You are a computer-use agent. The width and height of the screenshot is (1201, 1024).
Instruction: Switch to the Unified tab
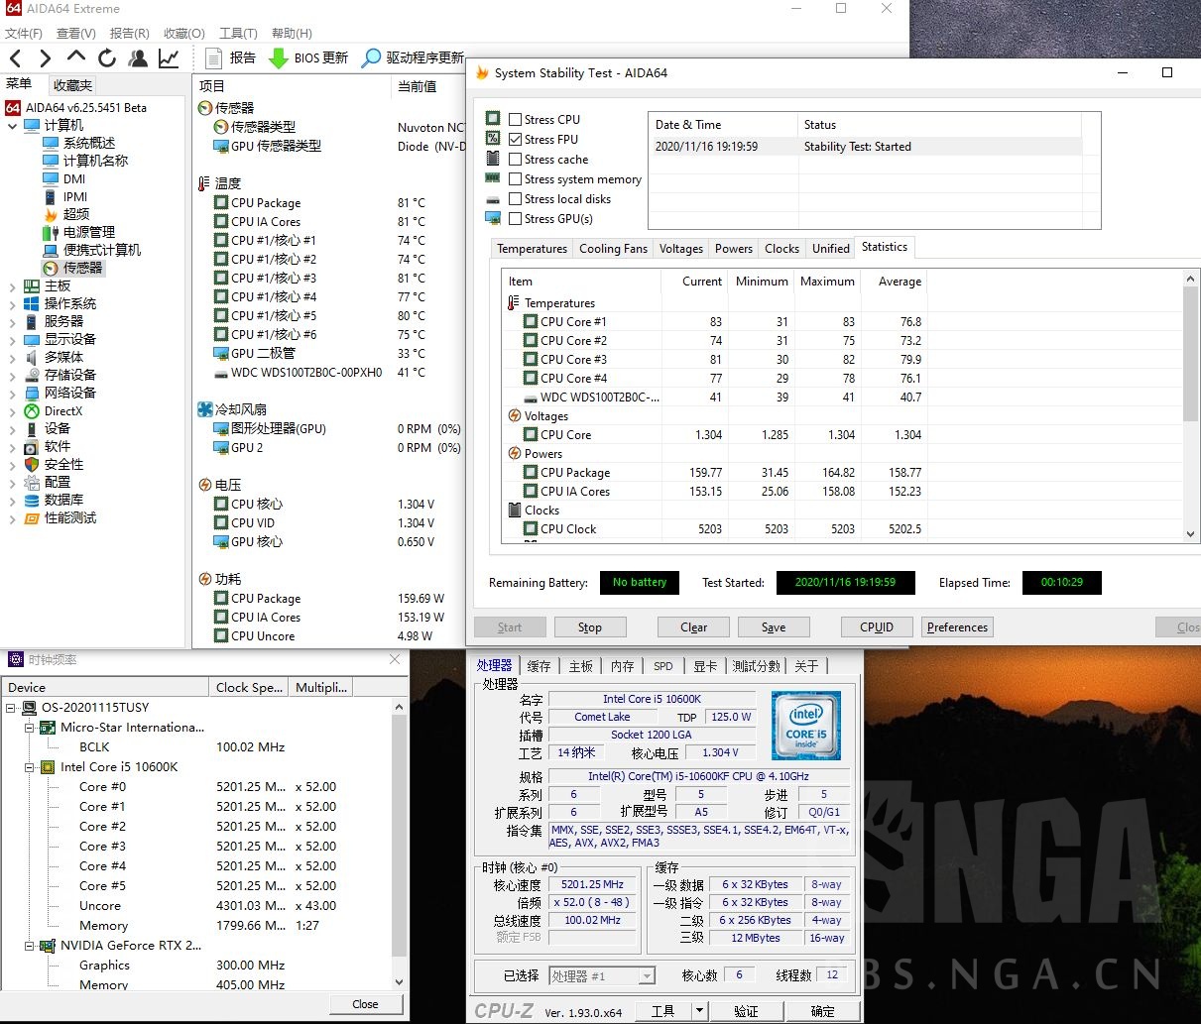(x=830, y=248)
